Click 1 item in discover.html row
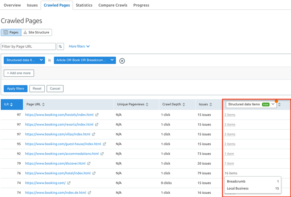 tap(229, 164)
